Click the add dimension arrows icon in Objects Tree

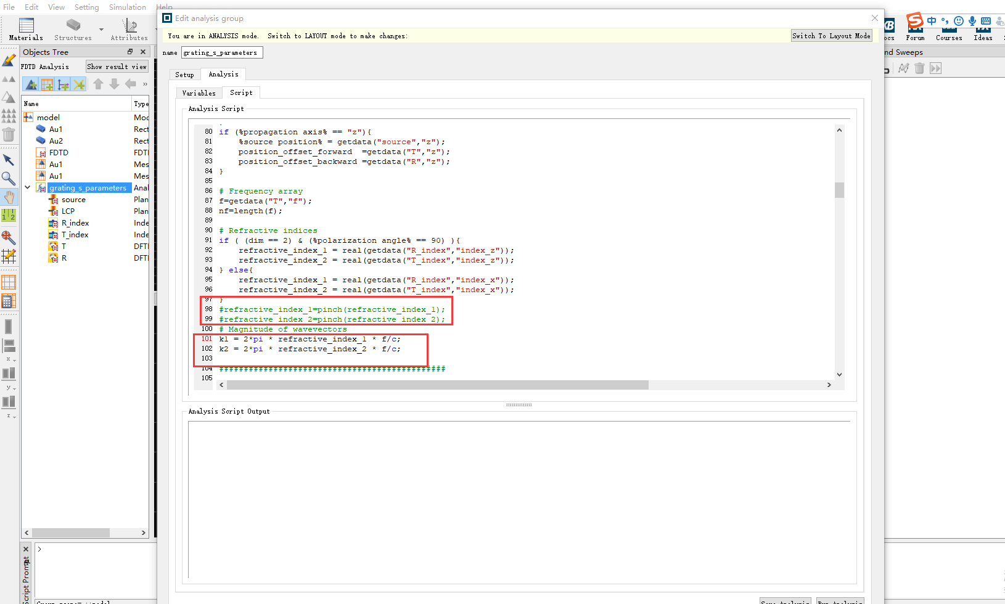[x=63, y=84]
